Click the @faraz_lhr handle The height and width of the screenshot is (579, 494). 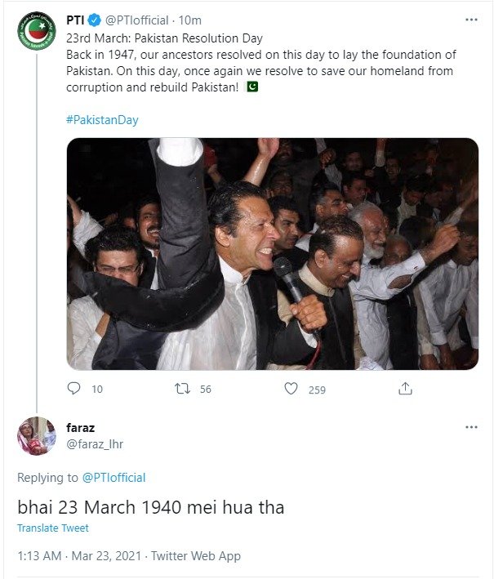pos(95,443)
